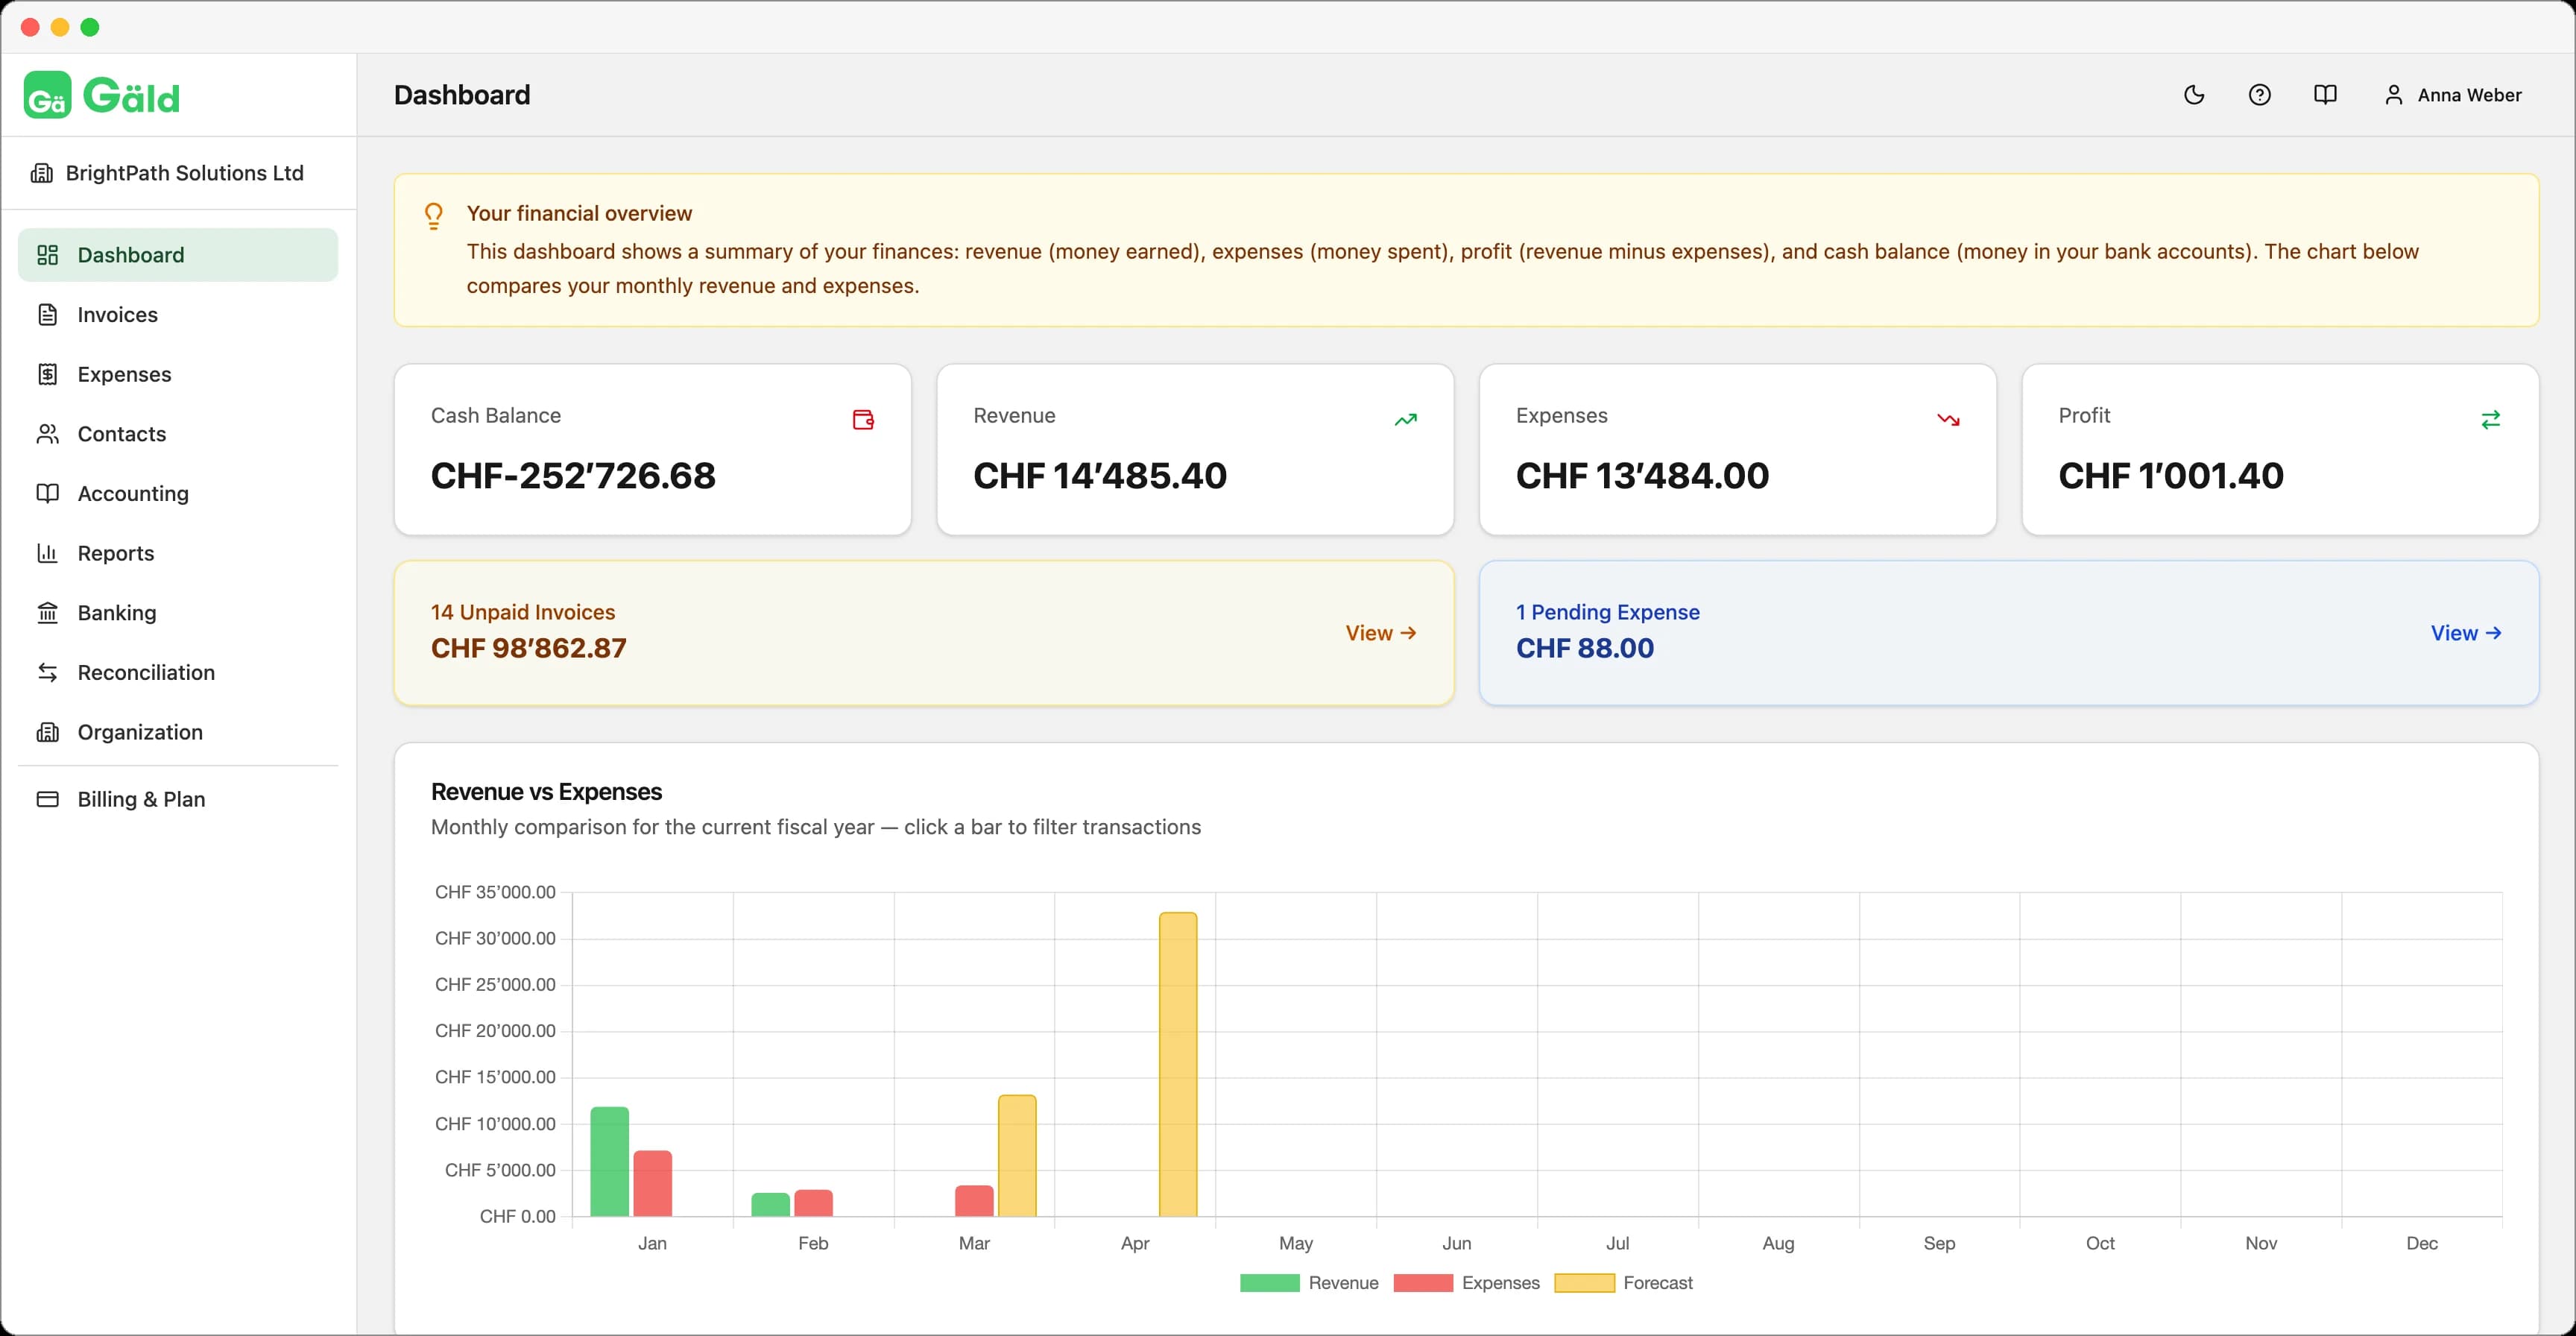Image resolution: width=2576 pixels, height=1336 pixels.
Task: Open the Contacts section
Action: (122, 434)
